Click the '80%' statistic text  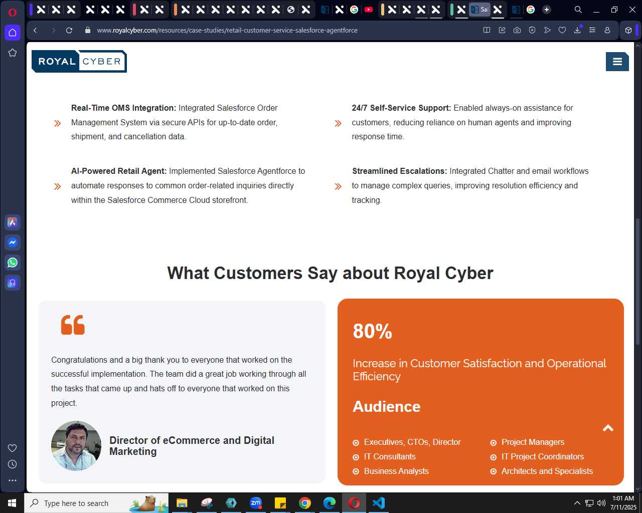pyautogui.click(x=372, y=331)
